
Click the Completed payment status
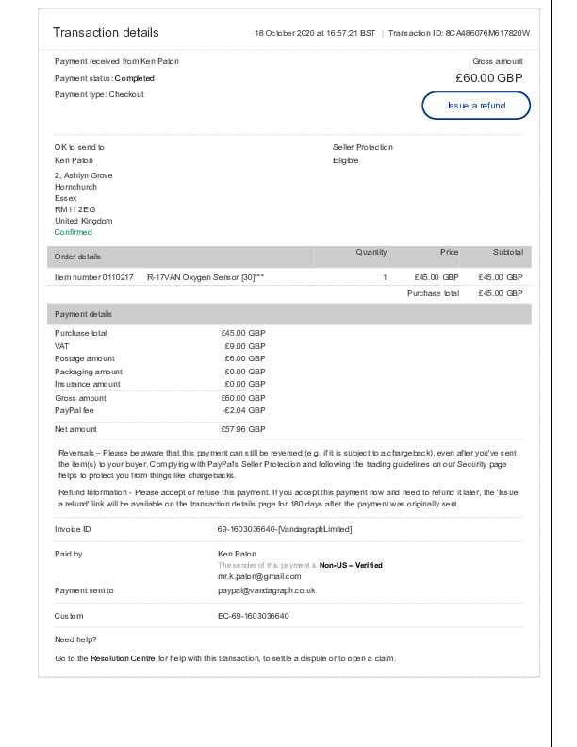[134, 78]
